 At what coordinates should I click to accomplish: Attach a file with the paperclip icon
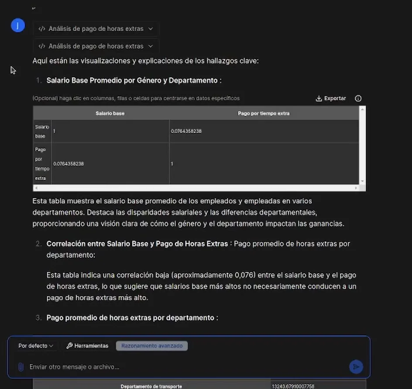pyautogui.click(x=20, y=367)
